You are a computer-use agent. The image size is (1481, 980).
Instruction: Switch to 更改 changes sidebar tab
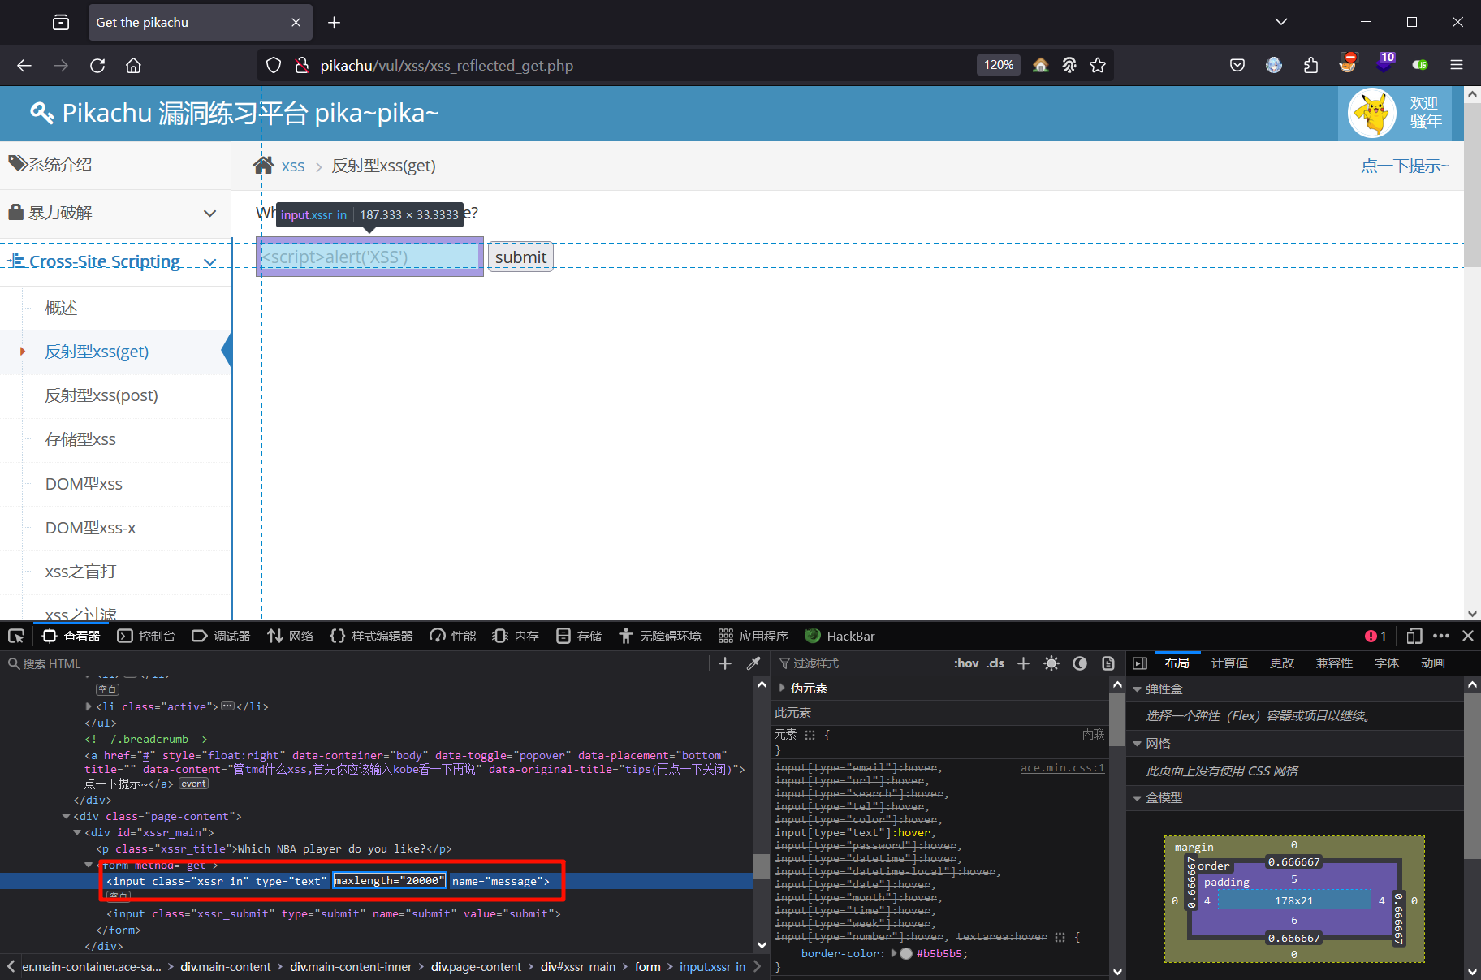1282,663
